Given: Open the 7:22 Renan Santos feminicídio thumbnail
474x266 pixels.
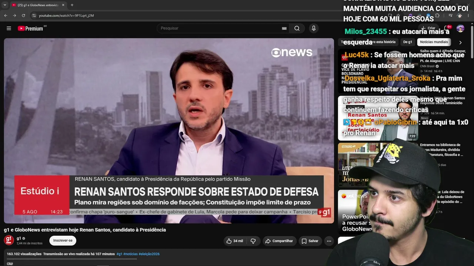Looking at the screenshot, I should [378, 118].
